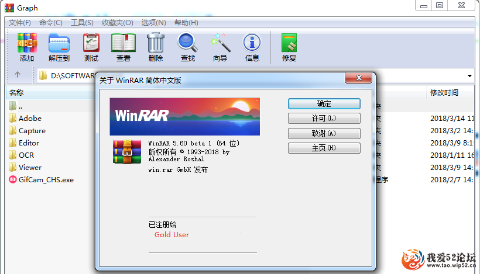
Task: Click the 确定 button in About dialog
Action: [324, 103]
